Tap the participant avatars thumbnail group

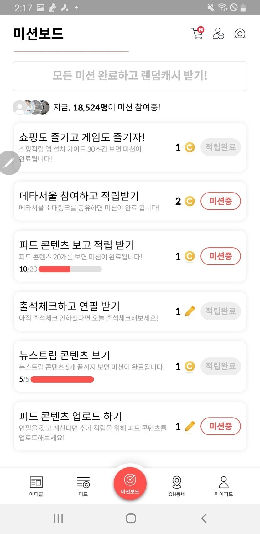[x=31, y=107]
